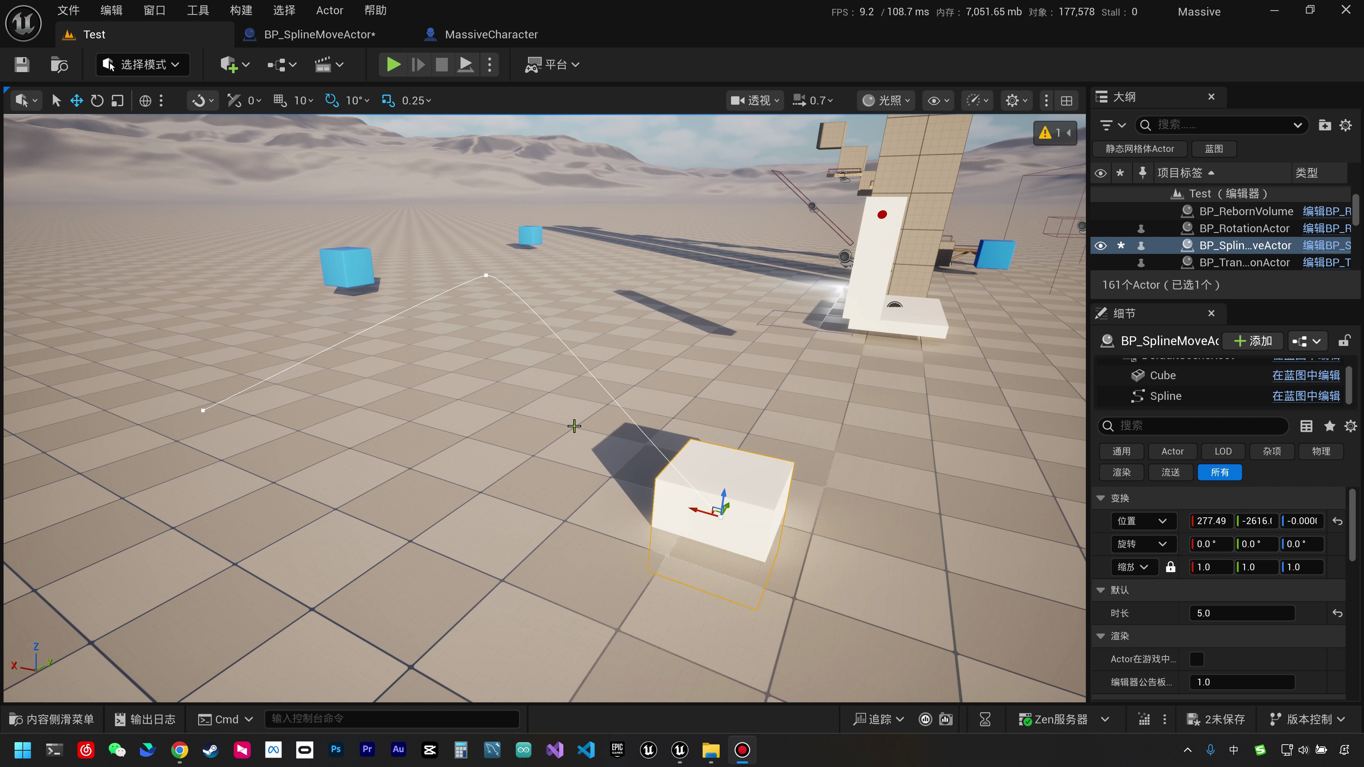Screen dimensions: 1364x767
Task: Switch viewport layout grid icon
Action: [1066, 100]
